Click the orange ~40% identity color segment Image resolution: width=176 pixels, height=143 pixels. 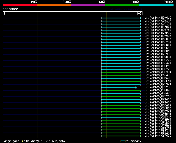(x=54, y=5)
